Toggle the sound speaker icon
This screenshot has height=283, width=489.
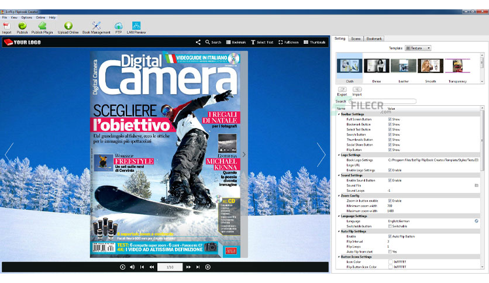pyautogui.click(x=132, y=267)
